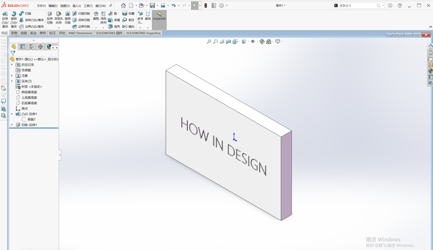Select the 放样切除 lofted cut feature

click(81, 20)
